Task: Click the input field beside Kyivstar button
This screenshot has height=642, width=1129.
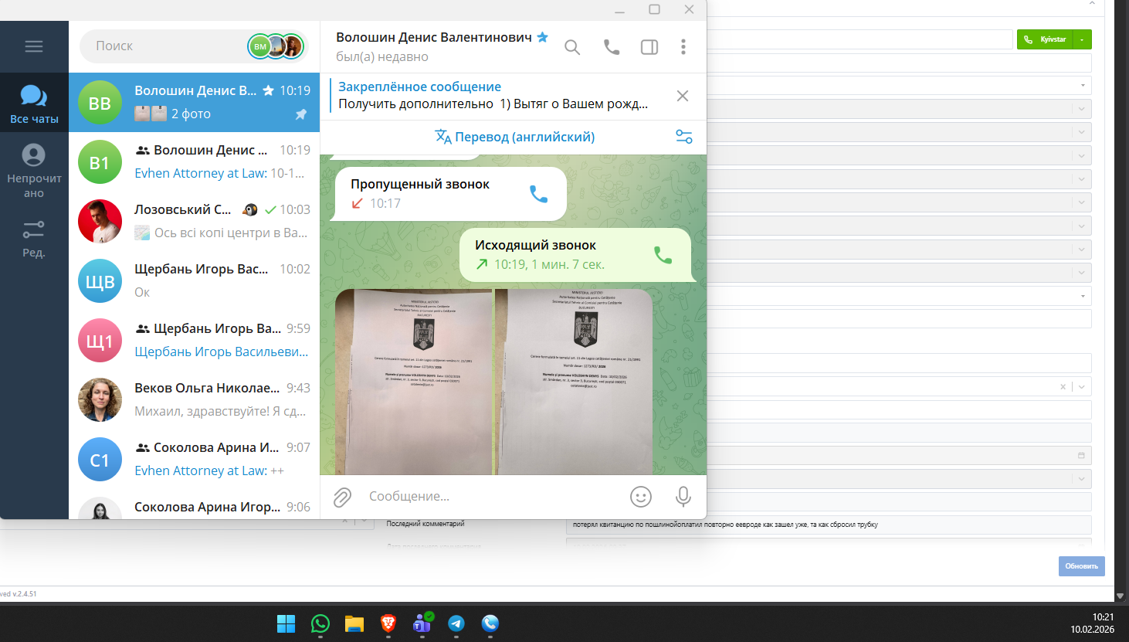Action: click(859, 39)
